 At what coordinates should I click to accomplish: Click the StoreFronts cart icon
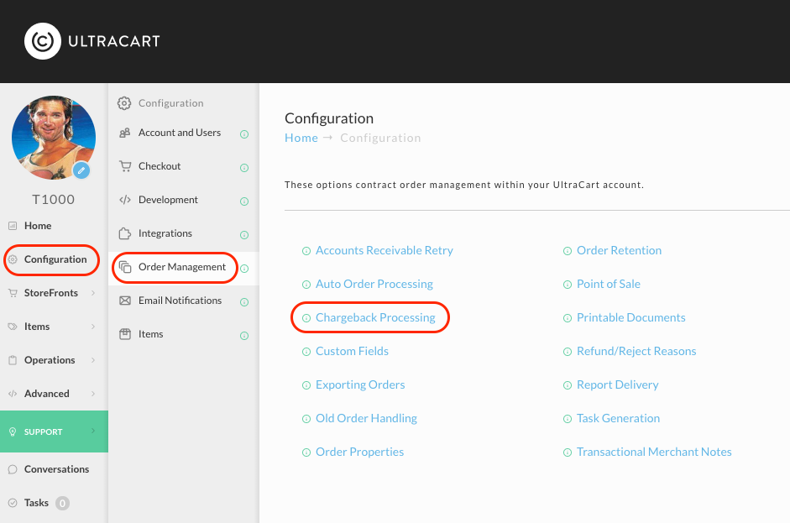pos(13,293)
